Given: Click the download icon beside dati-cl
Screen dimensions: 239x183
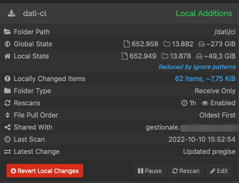Looking at the screenshot, I should [11, 13].
